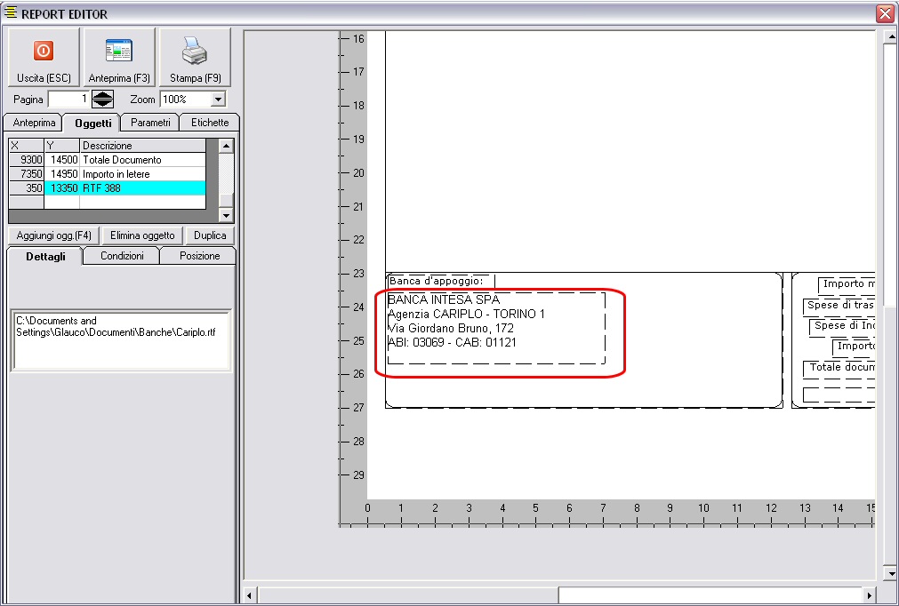This screenshot has height=606, width=899.
Task: Click the canvas vertical scroll-up arrow
Action: coord(890,38)
